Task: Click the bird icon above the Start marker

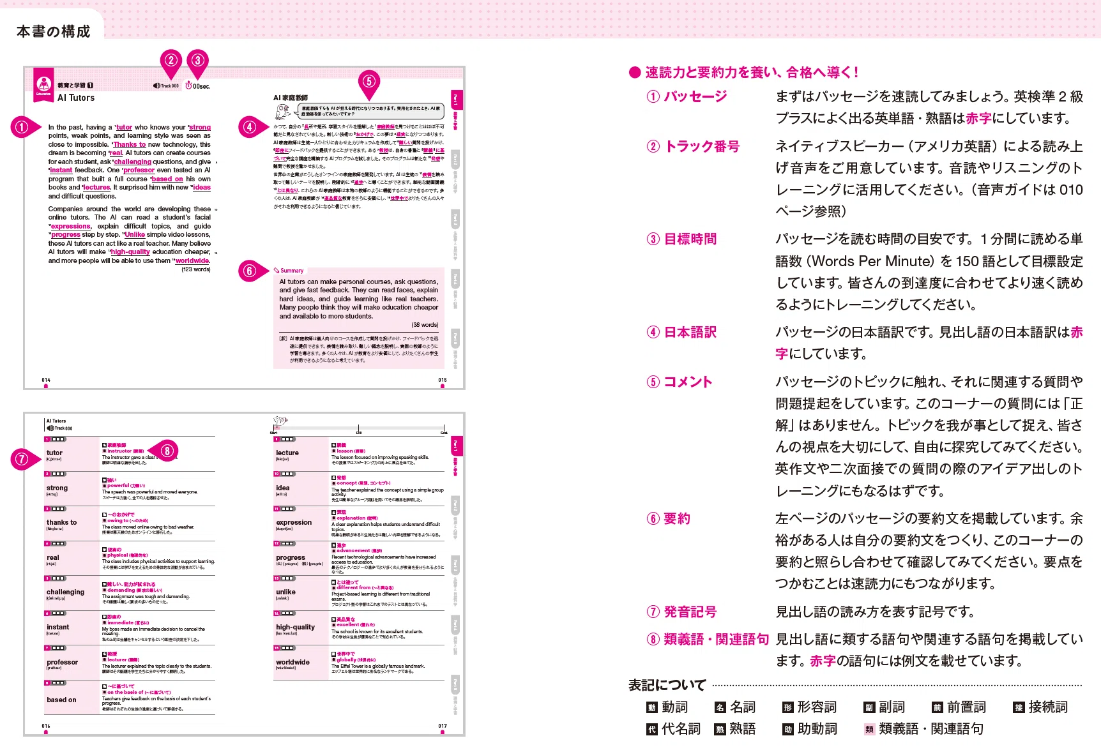Action: (280, 421)
